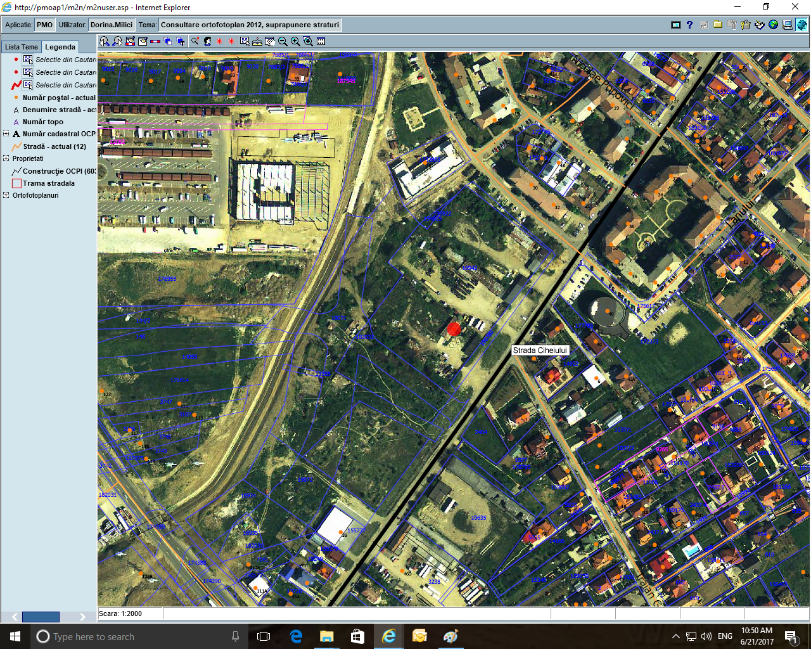Image resolution: width=811 pixels, height=649 pixels.
Task: Click the zoom in magnifier tool
Action: [x=295, y=42]
